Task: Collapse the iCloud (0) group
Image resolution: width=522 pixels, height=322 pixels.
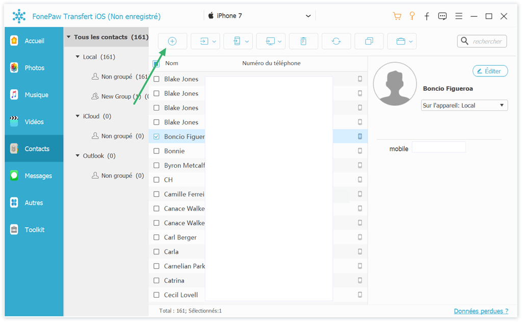Action: click(77, 116)
